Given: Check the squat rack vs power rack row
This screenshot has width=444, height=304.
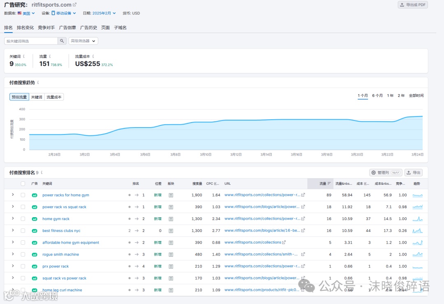Looking at the screenshot, I should [x=23, y=278].
